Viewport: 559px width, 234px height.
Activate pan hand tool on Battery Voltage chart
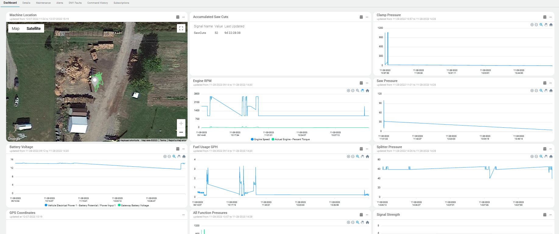pos(179,157)
